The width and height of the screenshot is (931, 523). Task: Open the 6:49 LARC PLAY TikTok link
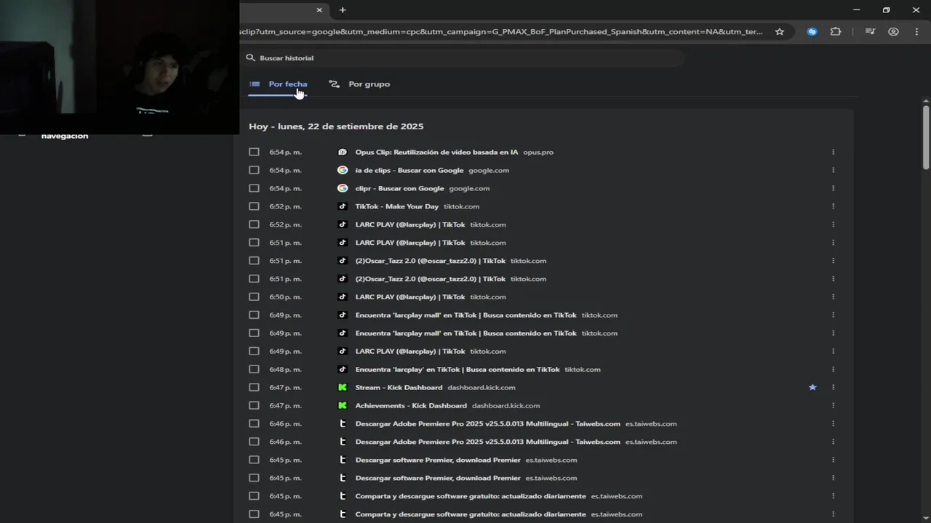pyautogui.click(x=410, y=351)
